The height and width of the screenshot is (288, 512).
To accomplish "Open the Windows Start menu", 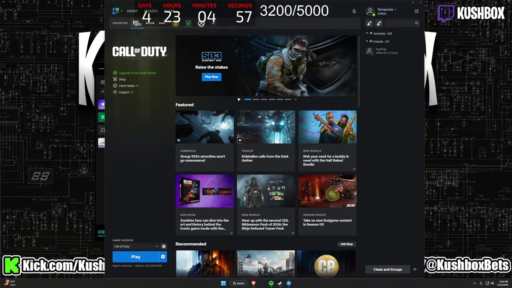I will pyautogui.click(x=223, y=283).
